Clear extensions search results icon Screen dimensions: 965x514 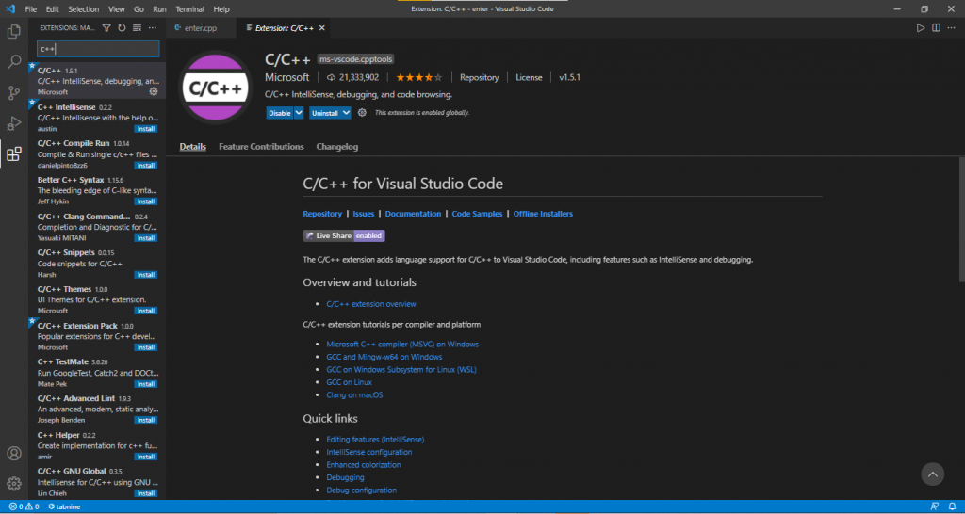[137, 27]
